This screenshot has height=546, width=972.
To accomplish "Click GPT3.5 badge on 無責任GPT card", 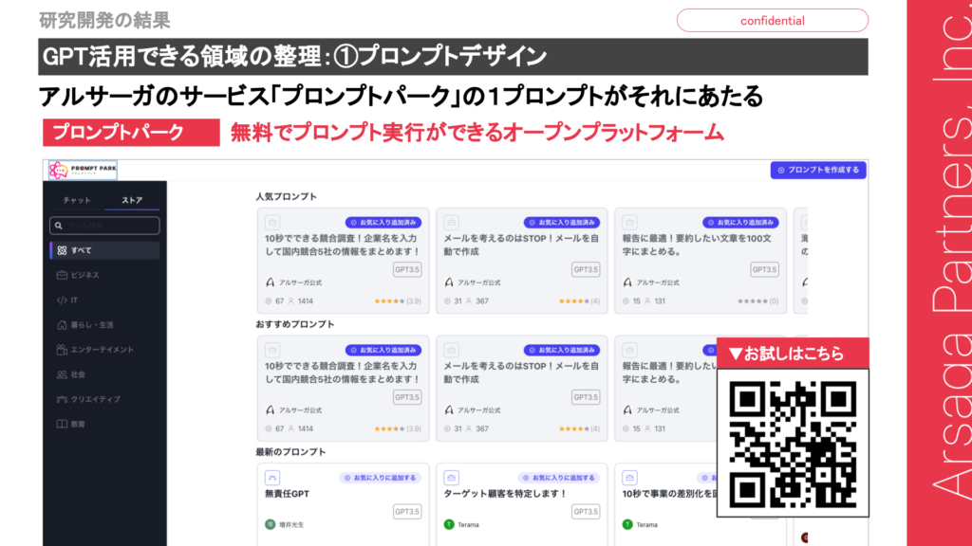I will (407, 512).
